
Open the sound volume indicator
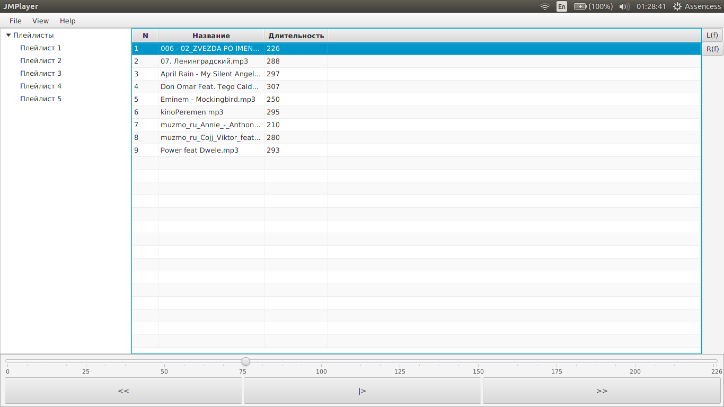click(x=624, y=7)
